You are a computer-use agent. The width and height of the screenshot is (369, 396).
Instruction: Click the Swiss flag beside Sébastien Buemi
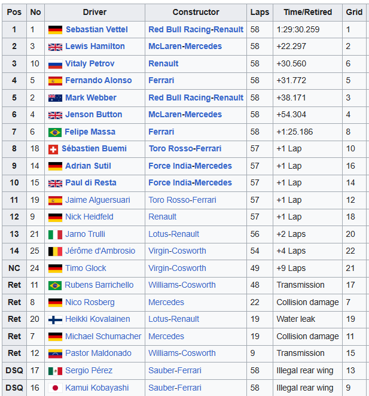(53, 150)
